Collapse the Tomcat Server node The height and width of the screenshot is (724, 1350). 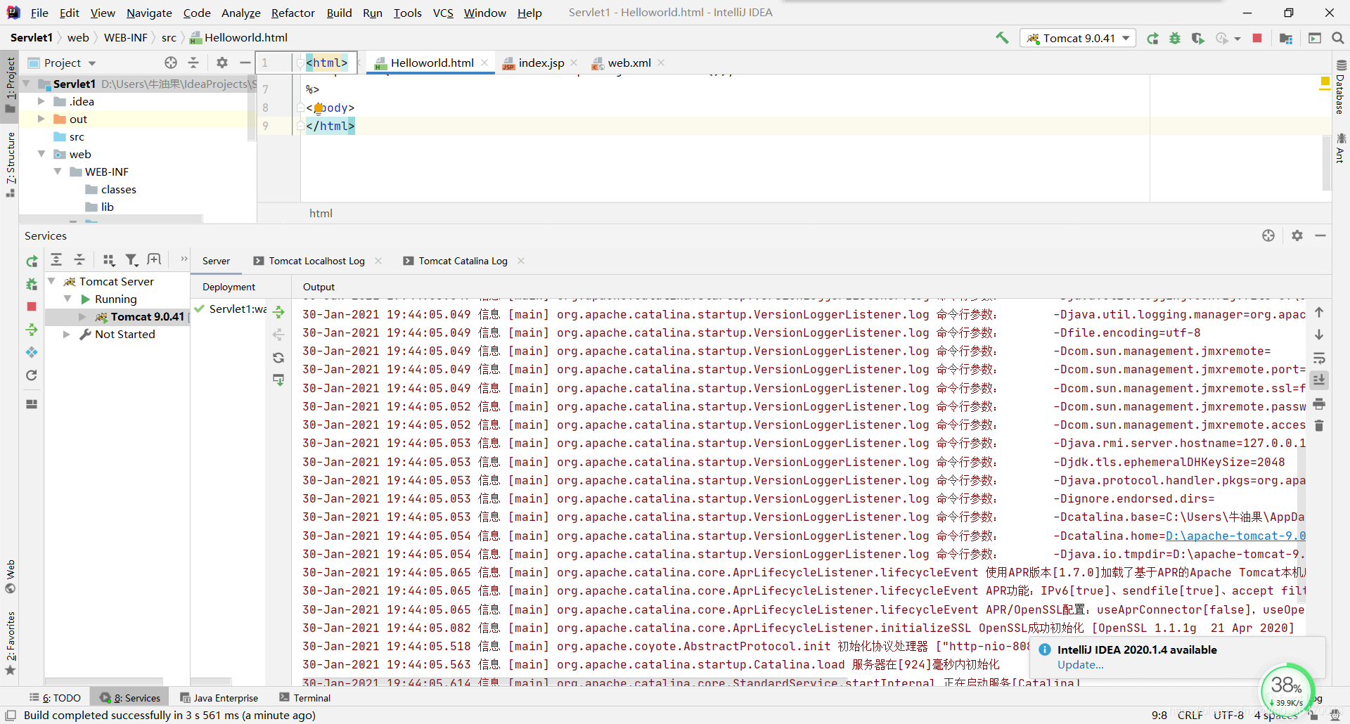coord(52,281)
